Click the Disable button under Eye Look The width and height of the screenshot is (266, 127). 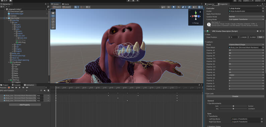tap(235, 96)
